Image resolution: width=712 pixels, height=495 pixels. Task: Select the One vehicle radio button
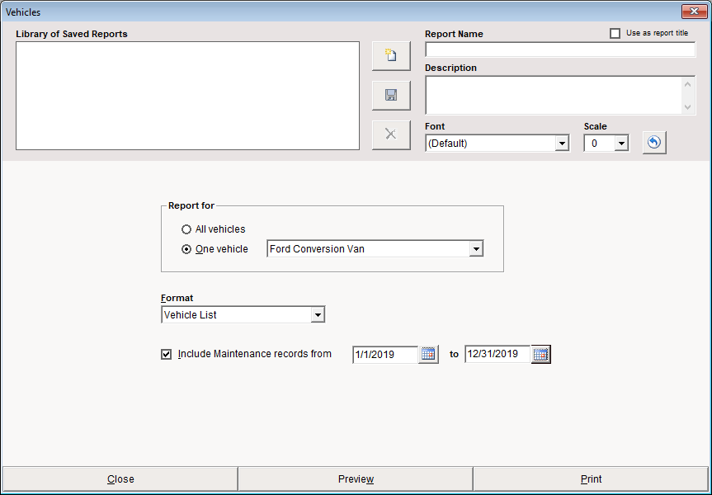click(186, 249)
